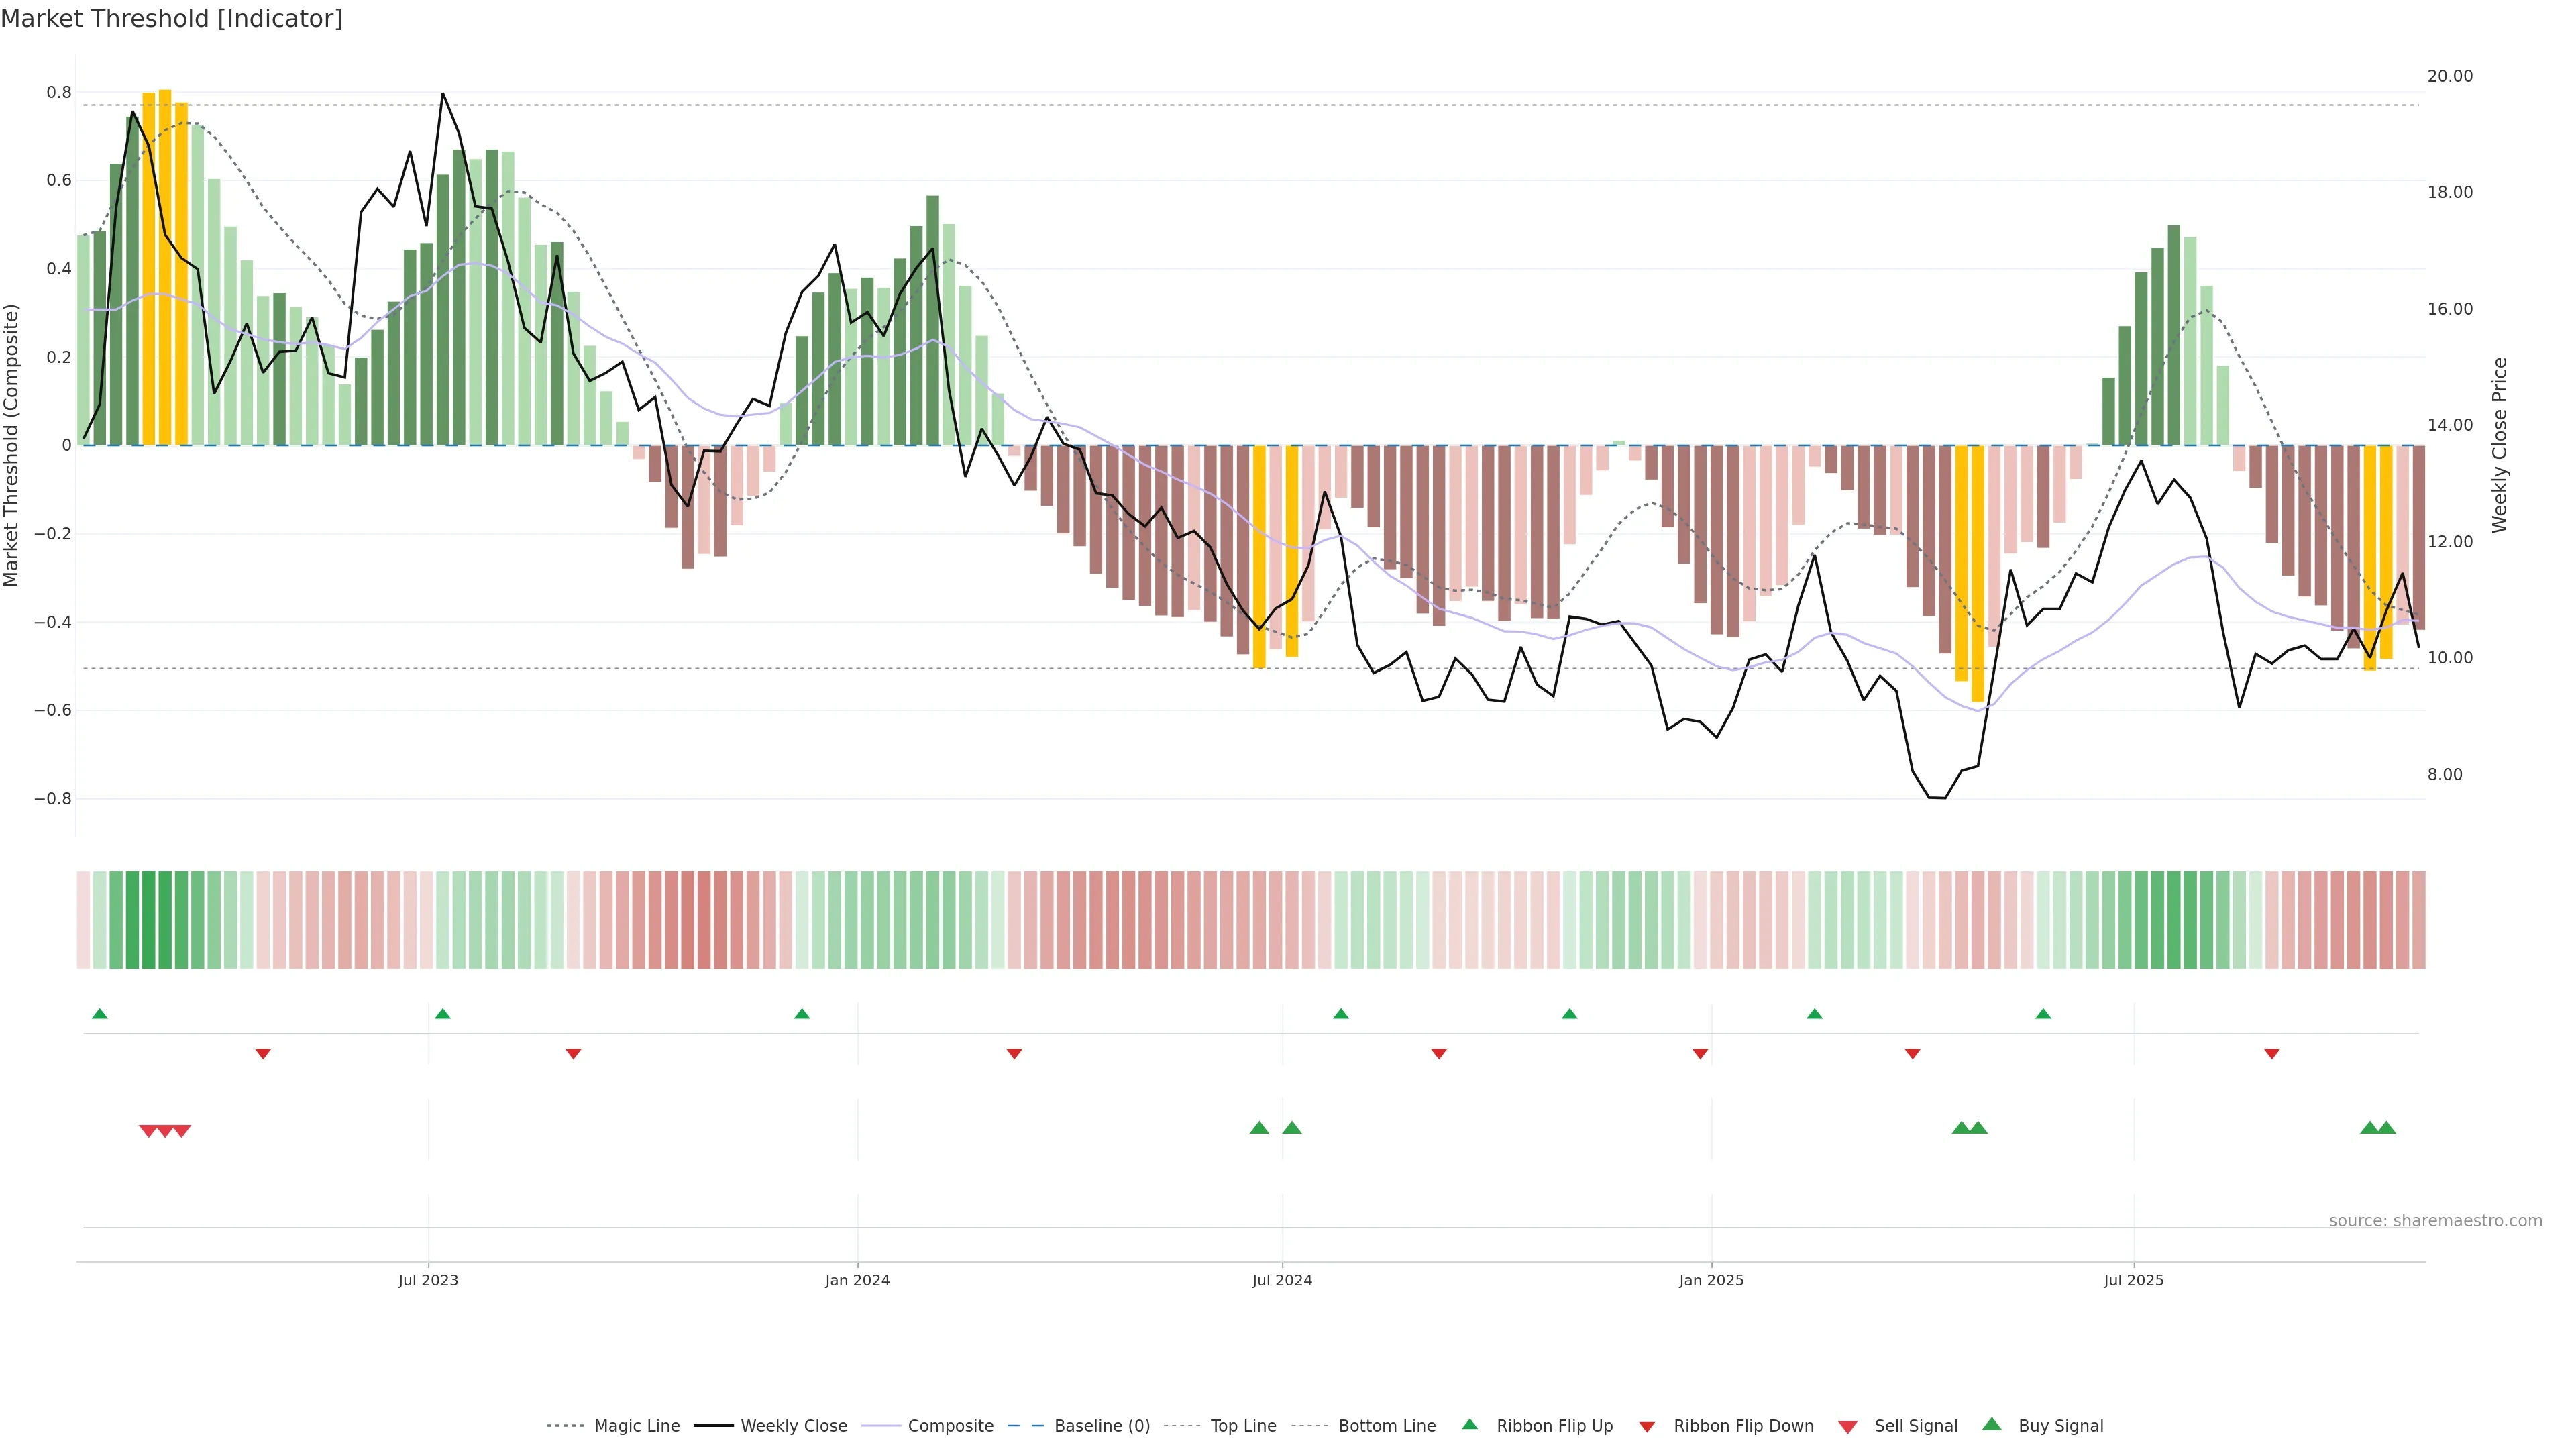Click last ribbon flip down marker after Jul 2025
The height and width of the screenshot is (1449, 2576).
[x=2272, y=1054]
